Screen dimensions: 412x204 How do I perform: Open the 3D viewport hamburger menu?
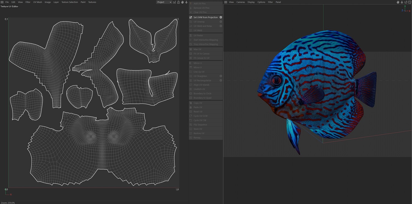point(226,2)
